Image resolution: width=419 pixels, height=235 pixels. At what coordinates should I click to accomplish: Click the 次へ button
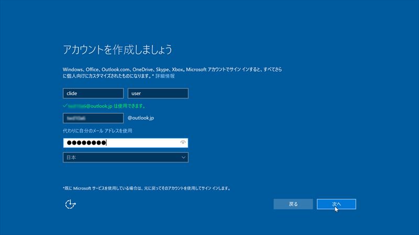pos(336,204)
